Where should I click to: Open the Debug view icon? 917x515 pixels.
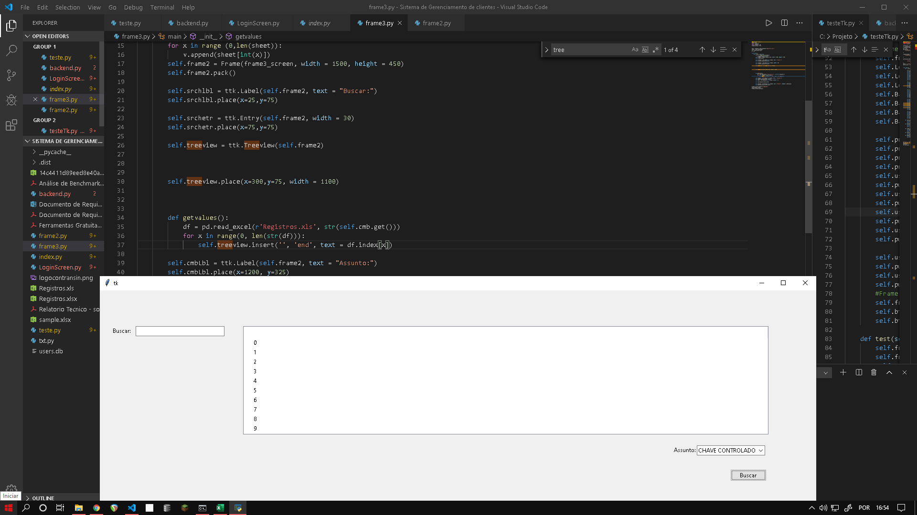point(11,100)
